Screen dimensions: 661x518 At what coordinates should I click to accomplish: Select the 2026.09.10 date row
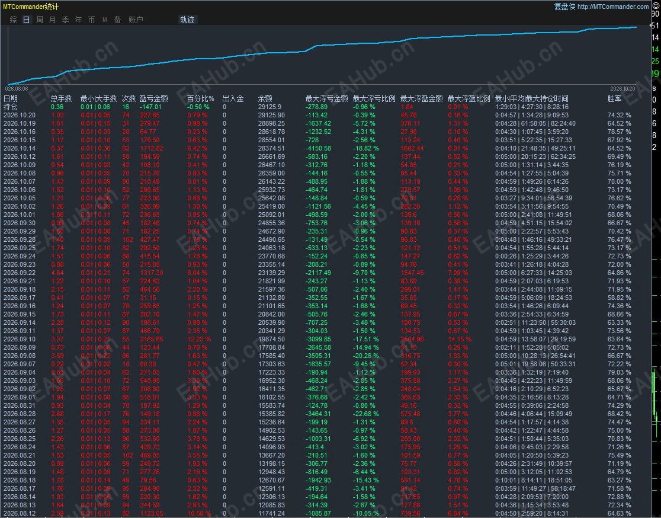[20, 339]
